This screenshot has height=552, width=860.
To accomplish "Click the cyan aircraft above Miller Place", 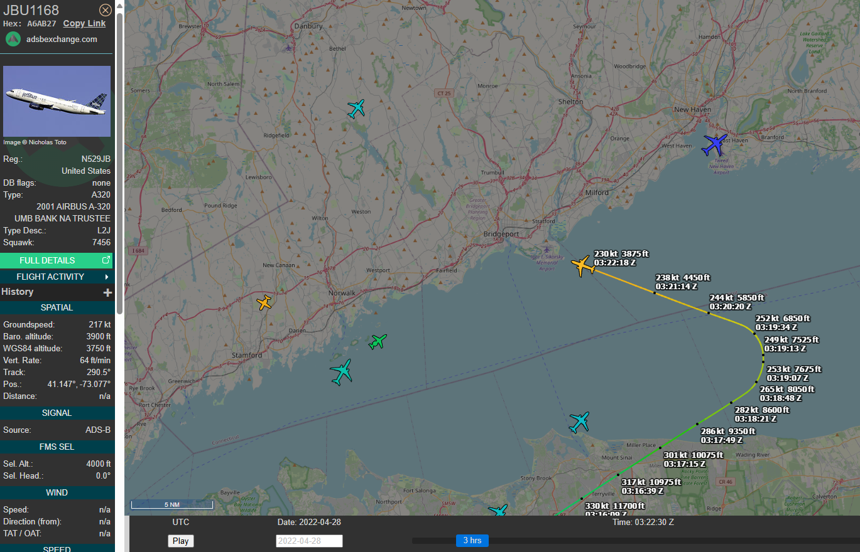I will (x=579, y=422).
